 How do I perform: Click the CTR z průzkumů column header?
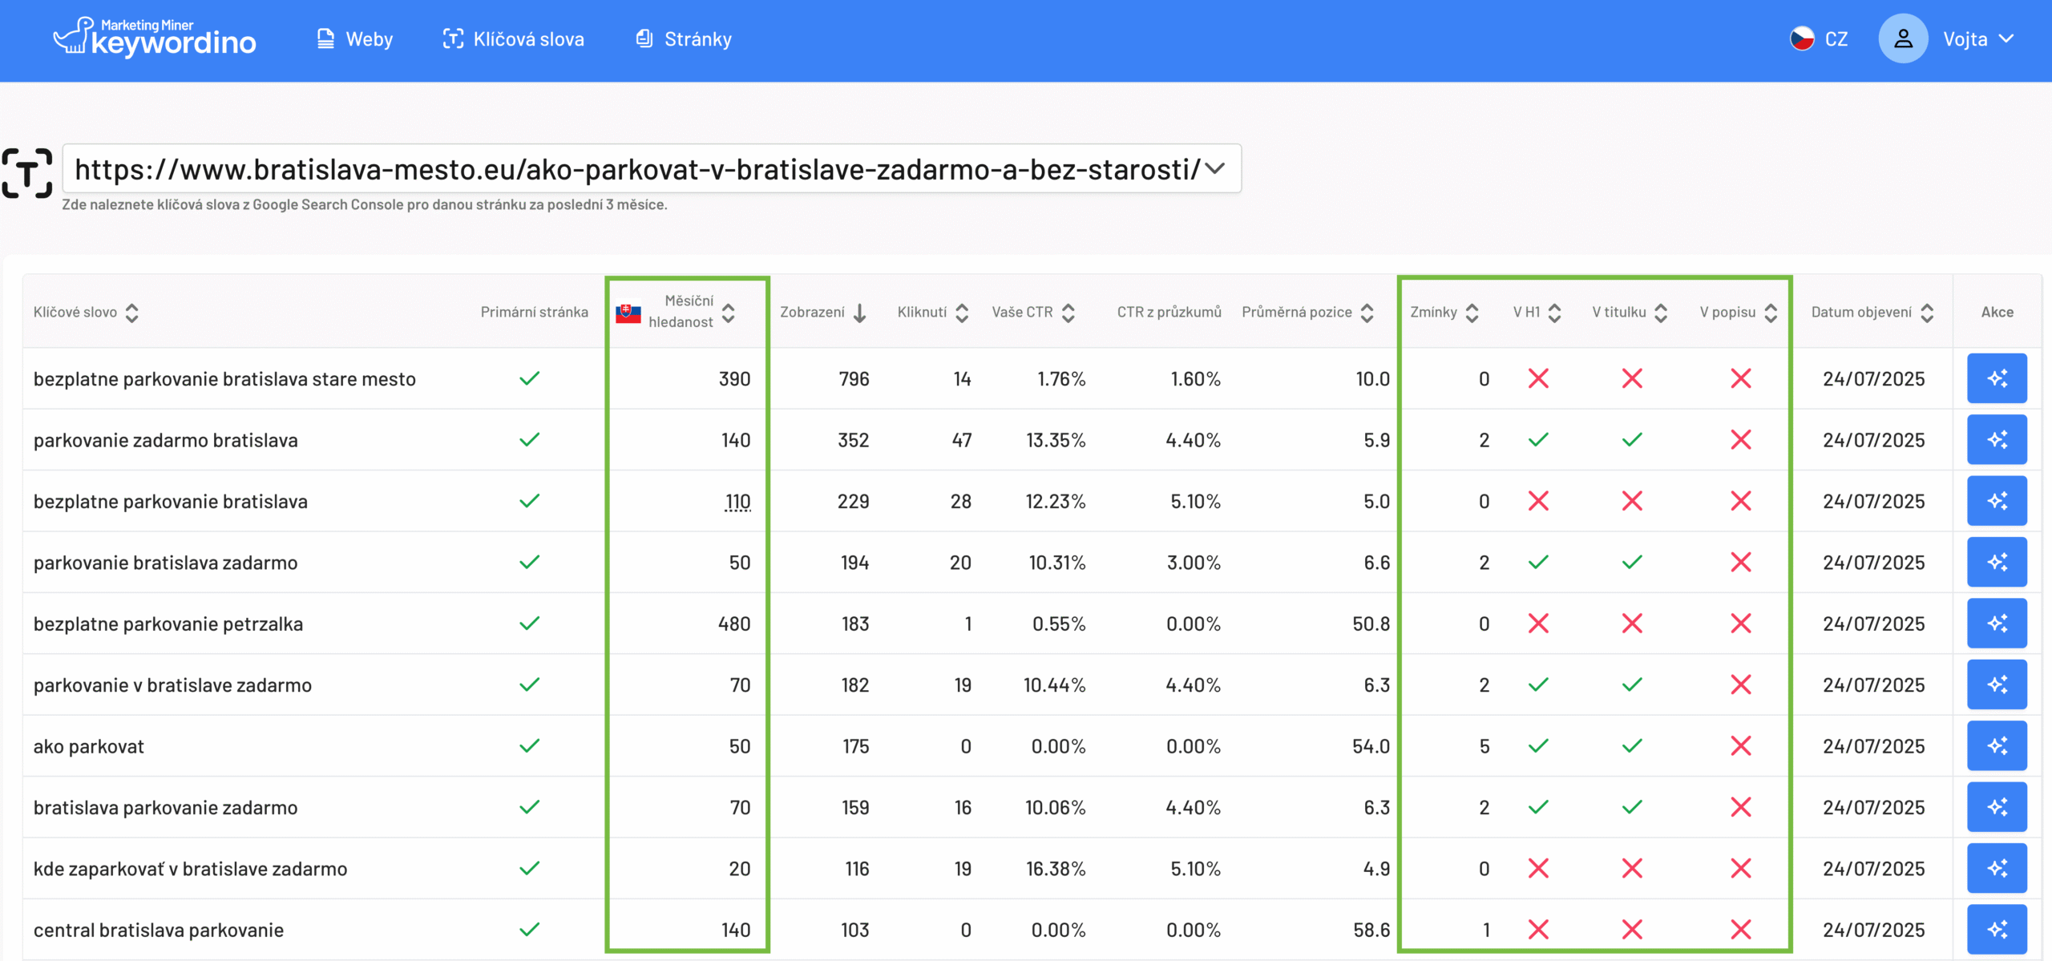click(x=1169, y=313)
